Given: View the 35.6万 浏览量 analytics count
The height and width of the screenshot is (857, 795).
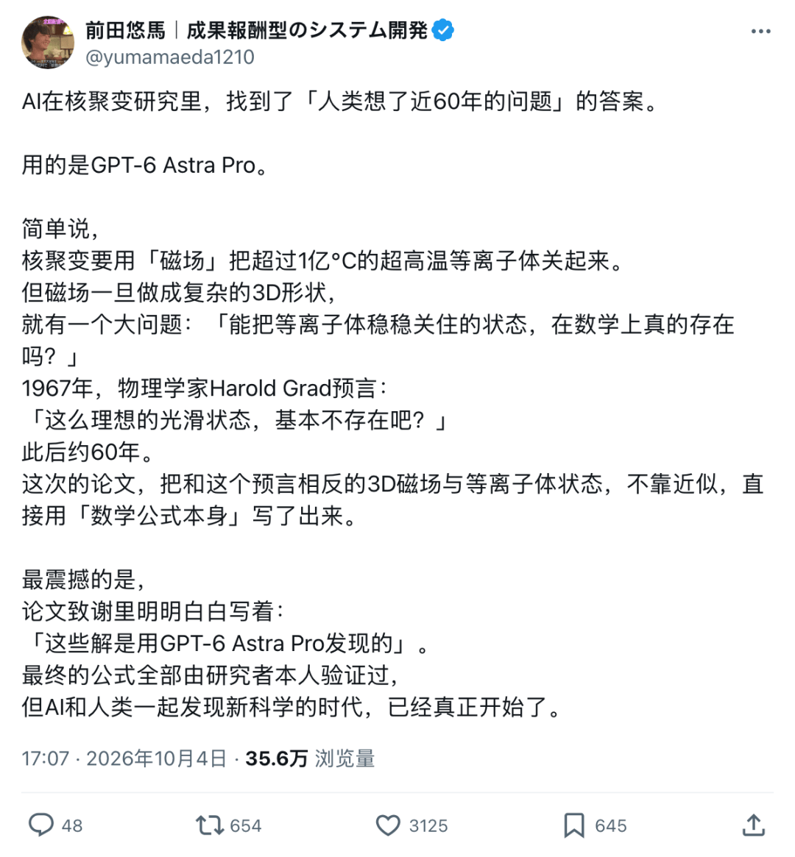Looking at the screenshot, I should tap(310, 758).
